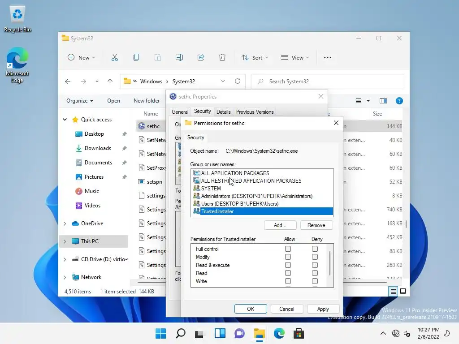Click the Remove button
Image resolution: width=459 pixels, height=344 pixels.
coord(316,225)
